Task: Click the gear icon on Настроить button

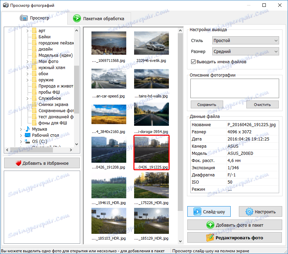Action: point(249,212)
